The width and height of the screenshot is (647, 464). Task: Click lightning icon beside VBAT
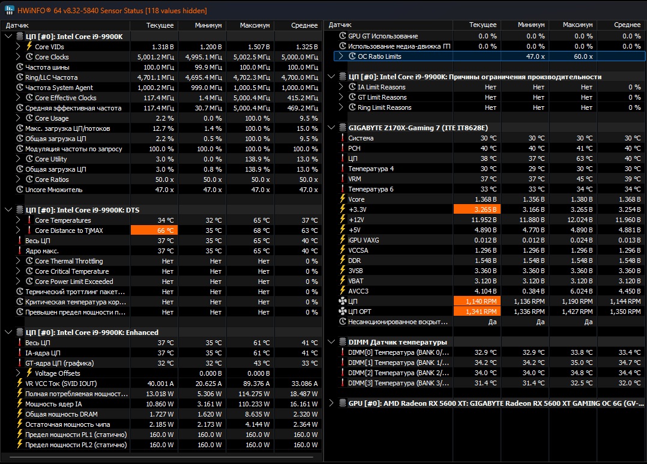coord(343,281)
